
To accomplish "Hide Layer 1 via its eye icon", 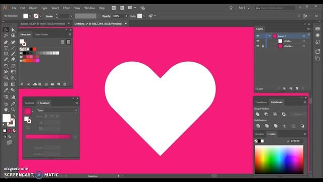I will (x=258, y=36).
